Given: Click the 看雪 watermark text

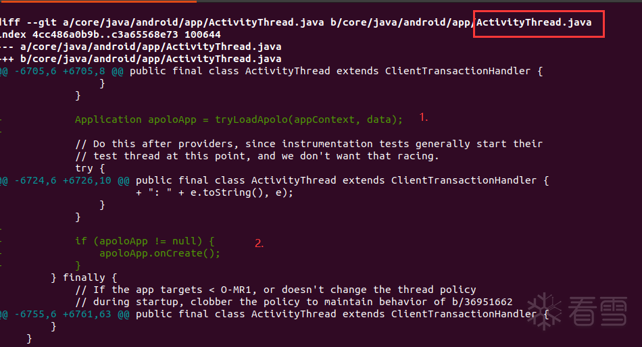Looking at the screenshot, I should coord(597,311).
